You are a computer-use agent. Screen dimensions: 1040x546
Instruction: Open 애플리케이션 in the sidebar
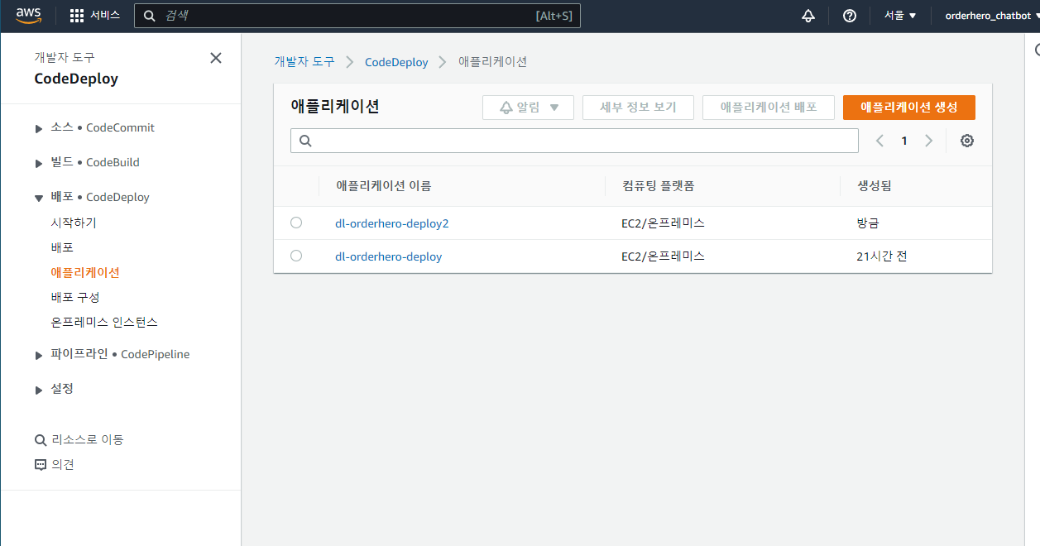(x=85, y=272)
